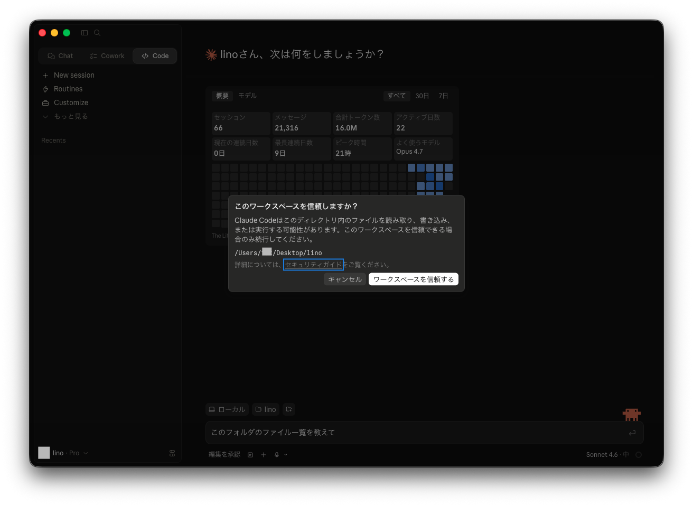The height and width of the screenshot is (506, 693).
Task: Click the 現在の連続日数 0日 stat card
Action: [241, 148]
